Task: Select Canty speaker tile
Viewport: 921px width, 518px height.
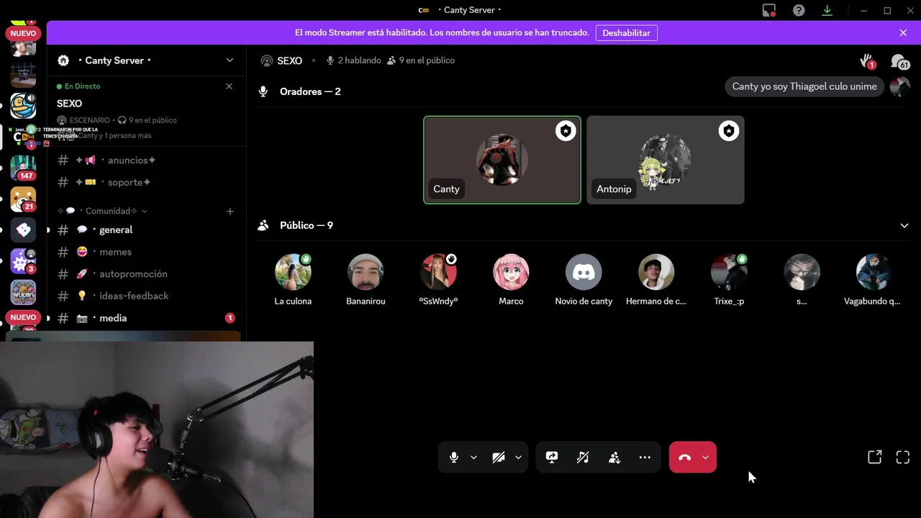Action: [x=502, y=160]
